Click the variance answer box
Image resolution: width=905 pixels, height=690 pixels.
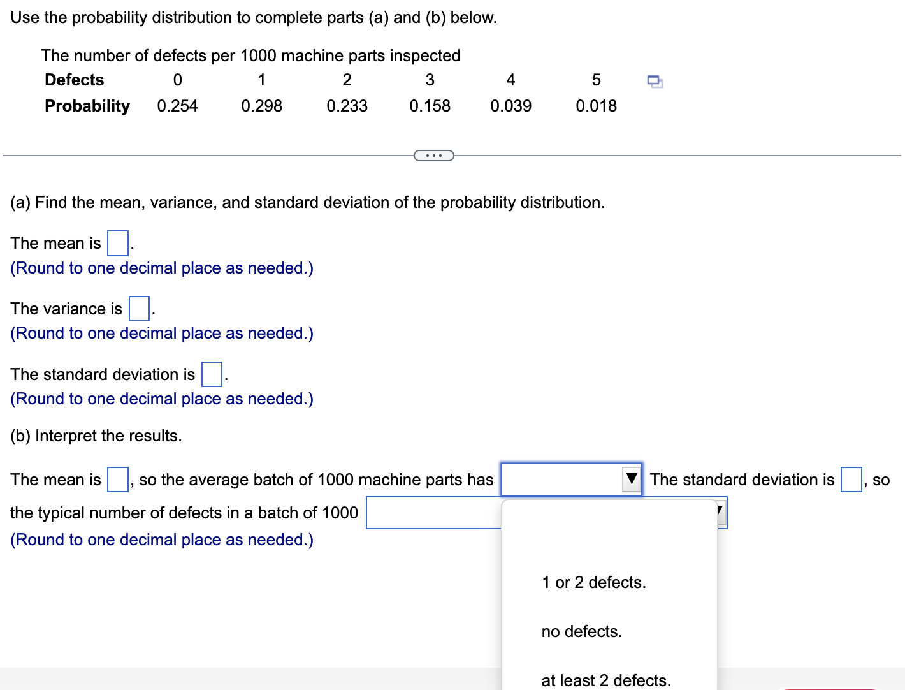click(138, 309)
